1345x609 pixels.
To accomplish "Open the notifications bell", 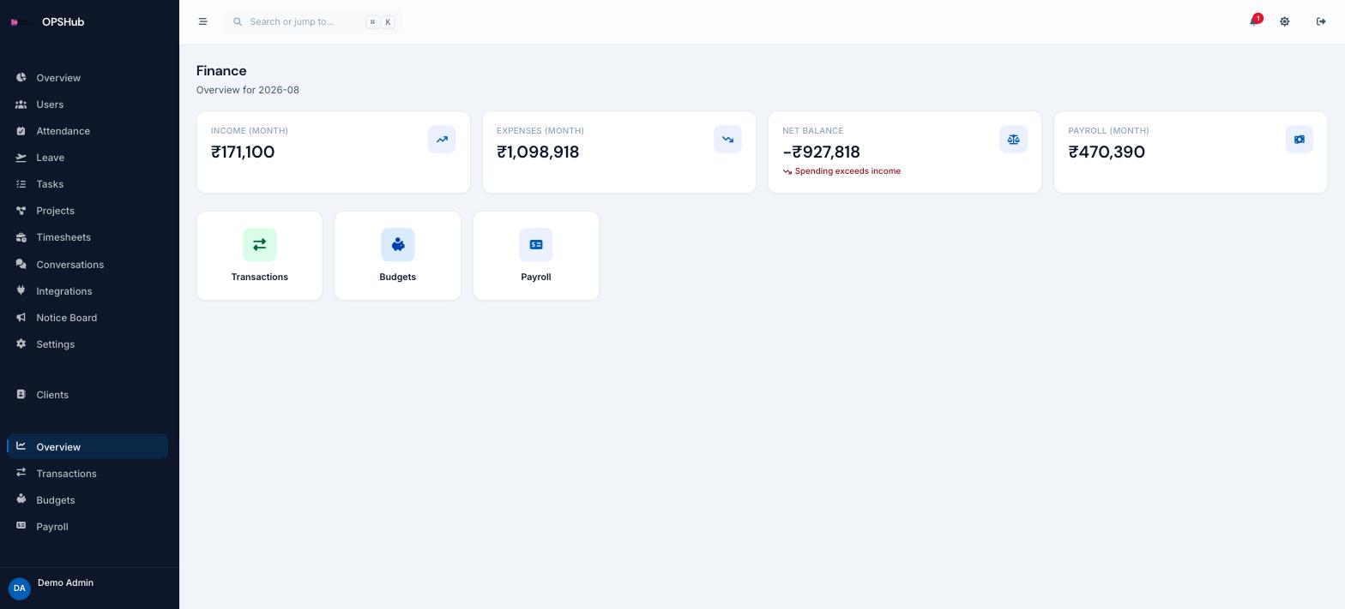I will 1253,21.
